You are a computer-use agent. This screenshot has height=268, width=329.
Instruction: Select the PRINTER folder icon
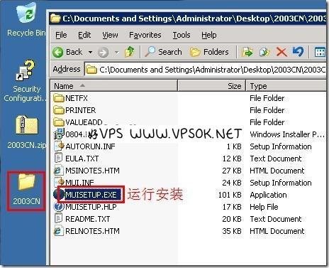[x=59, y=110]
